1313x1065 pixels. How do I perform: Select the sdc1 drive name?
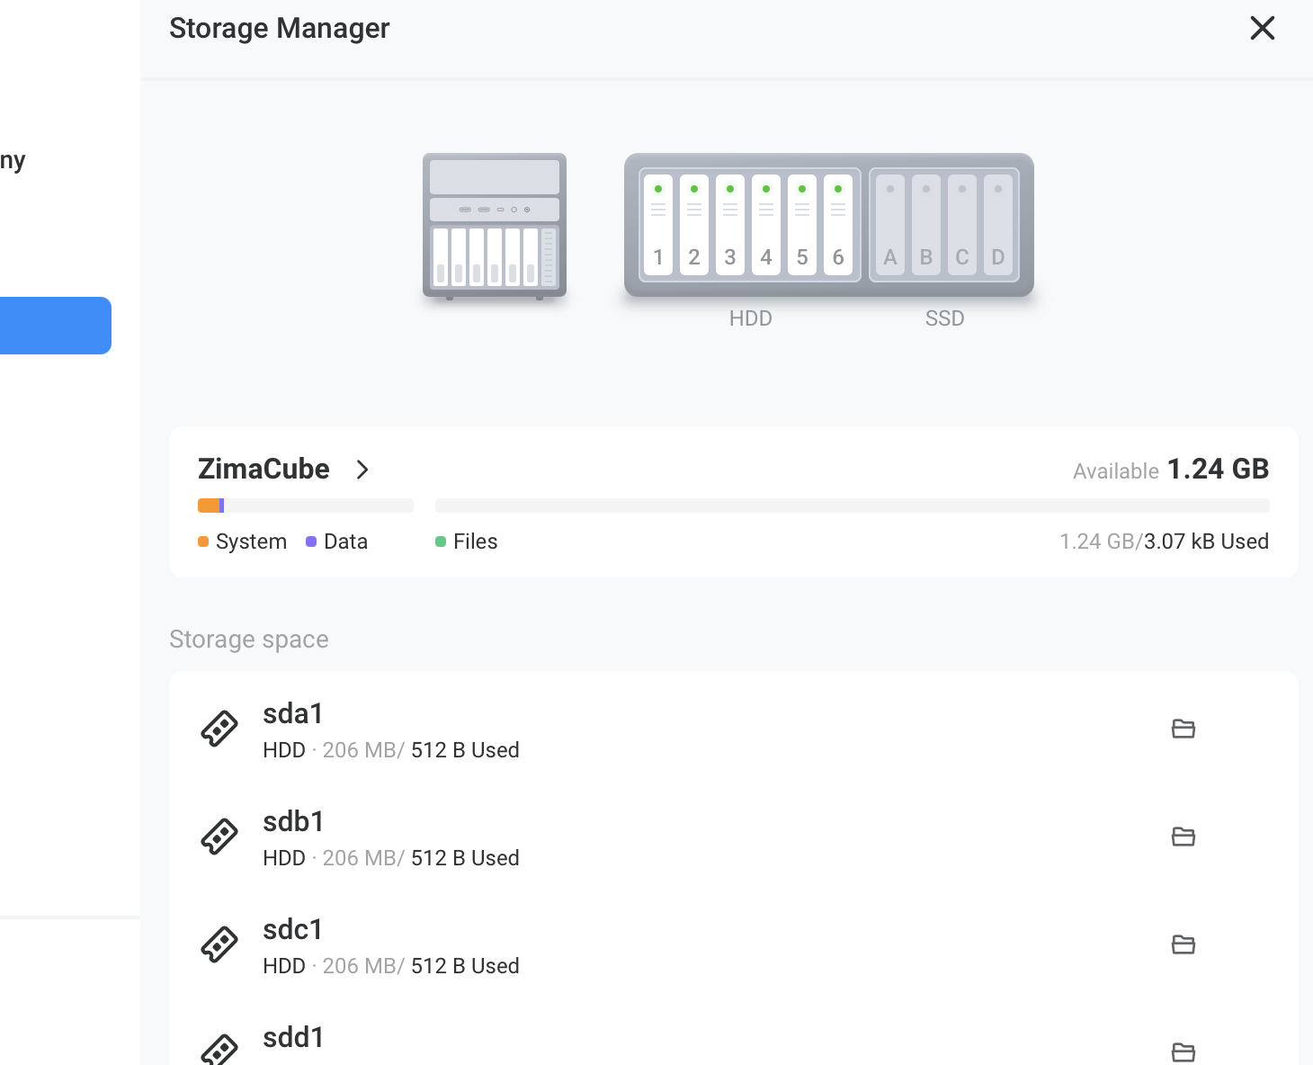[293, 929]
